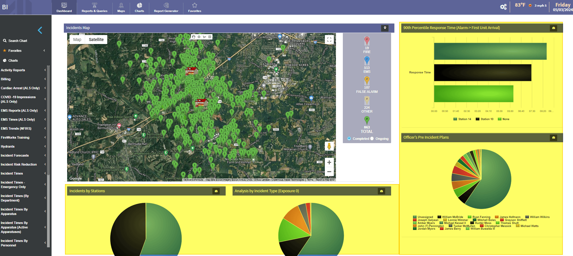Toggle map fullscreen view
The image size is (573, 256).
[x=329, y=40]
